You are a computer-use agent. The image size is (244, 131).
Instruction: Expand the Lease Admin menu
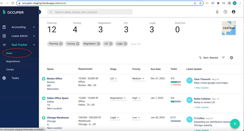tap(34, 36)
